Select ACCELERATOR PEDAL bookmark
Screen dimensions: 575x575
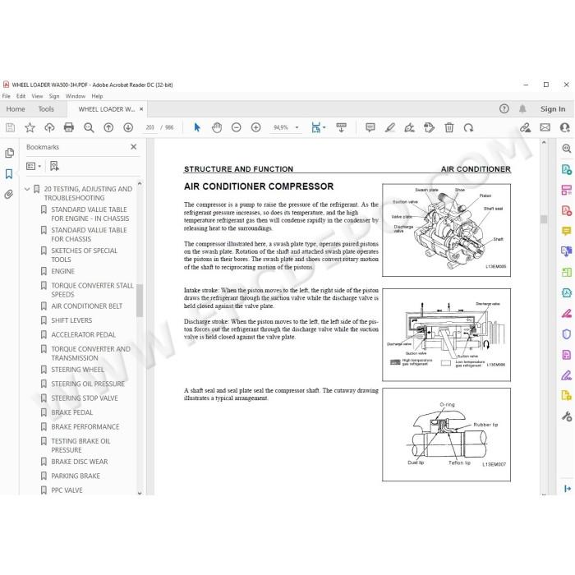tap(83, 335)
